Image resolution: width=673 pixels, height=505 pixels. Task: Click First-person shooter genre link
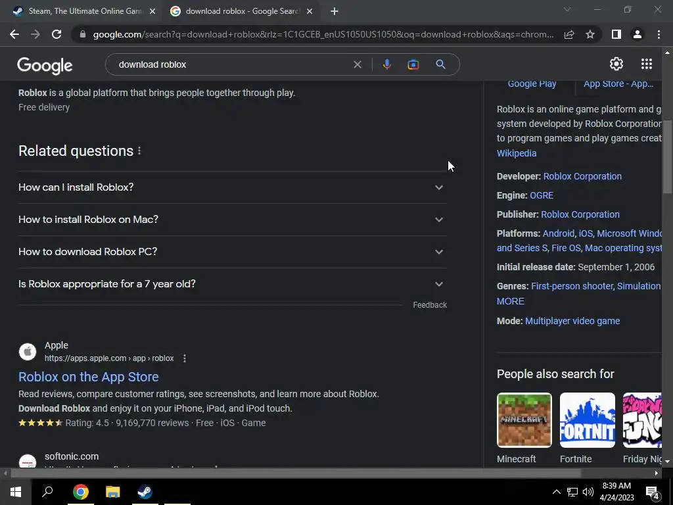pyautogui.click(x=572, y=286)
